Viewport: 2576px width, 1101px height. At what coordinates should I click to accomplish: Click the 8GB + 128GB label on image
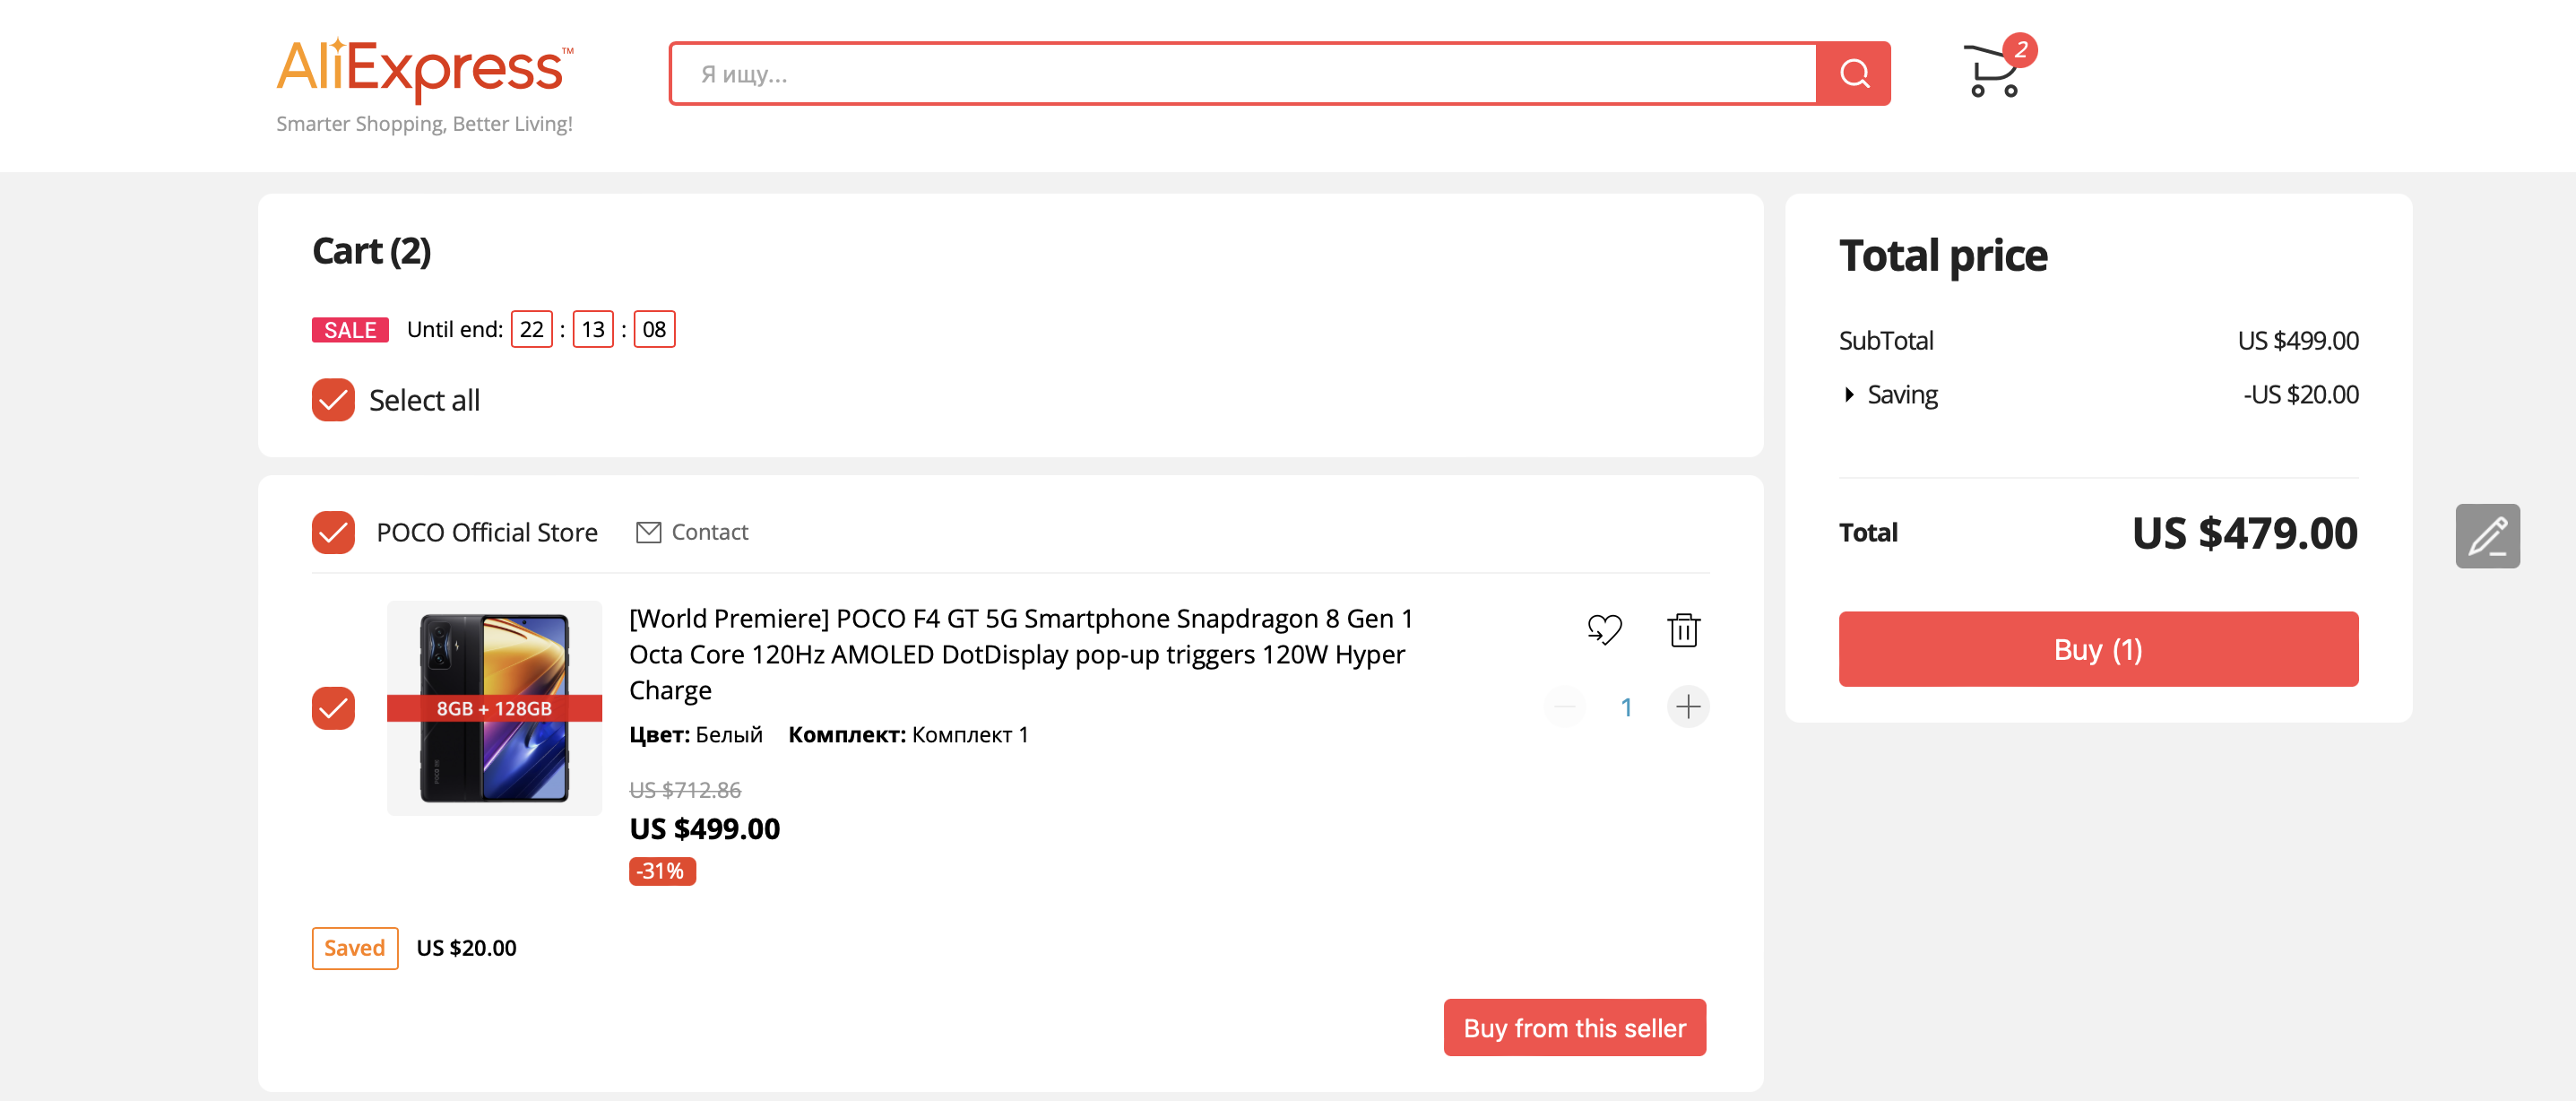click(494, 708)
